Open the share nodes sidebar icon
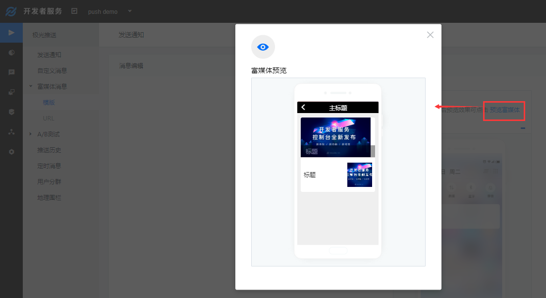This screenshot has width=546, height=298. point(11,132)
